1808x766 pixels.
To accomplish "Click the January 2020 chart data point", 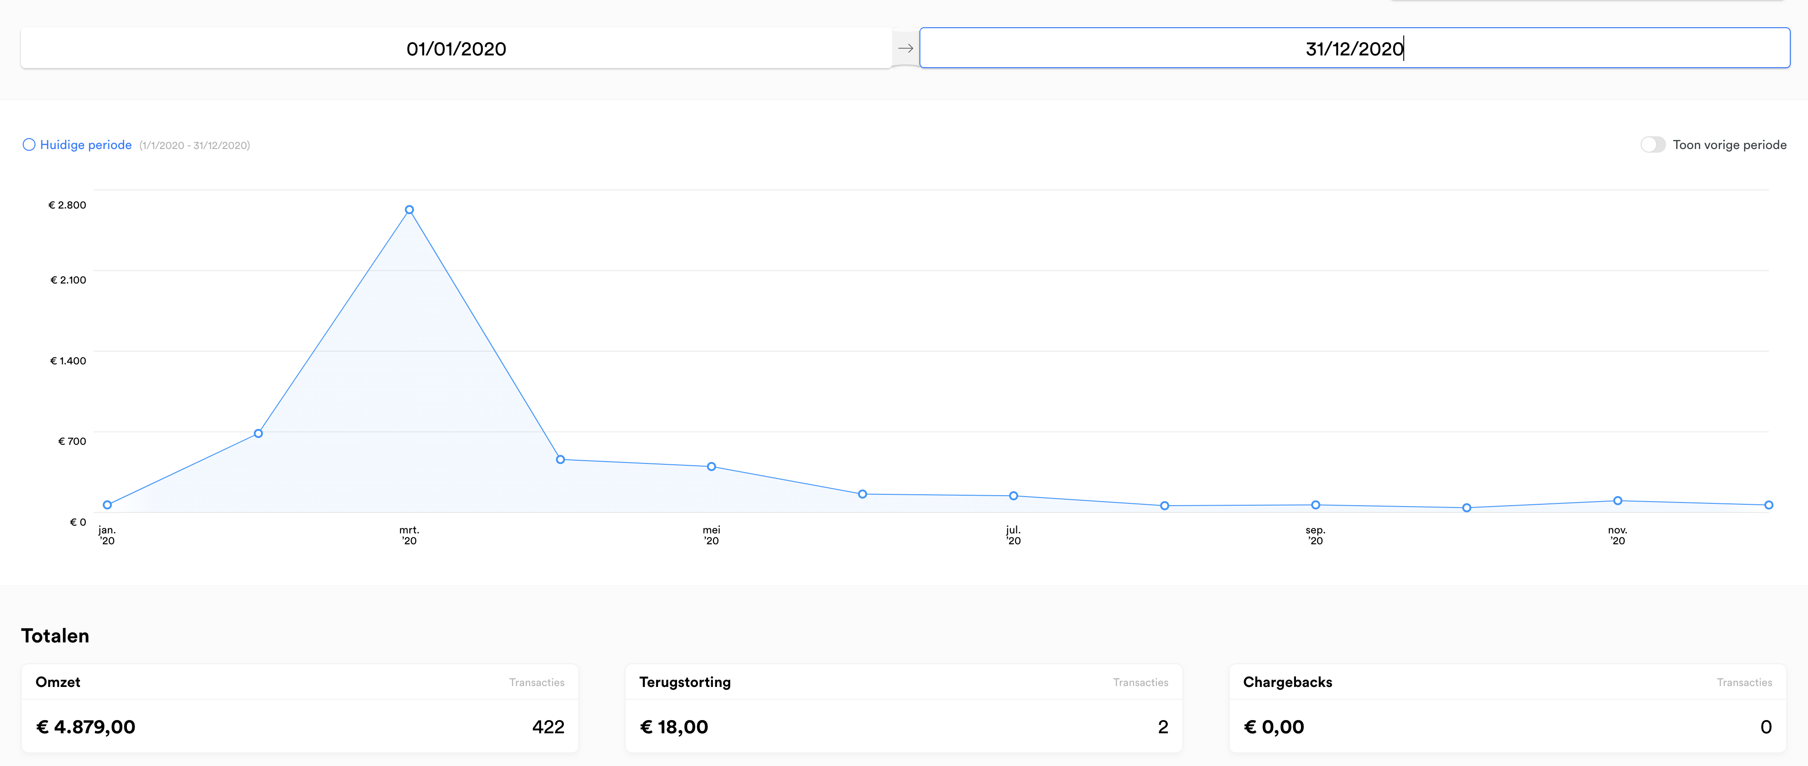I will (107, 504).
